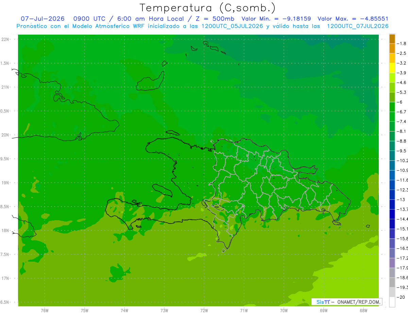Viewport: 408px width, 315px height.
Task: Click the '-6.7' colorbar value
Action: (x=402, y=112)
